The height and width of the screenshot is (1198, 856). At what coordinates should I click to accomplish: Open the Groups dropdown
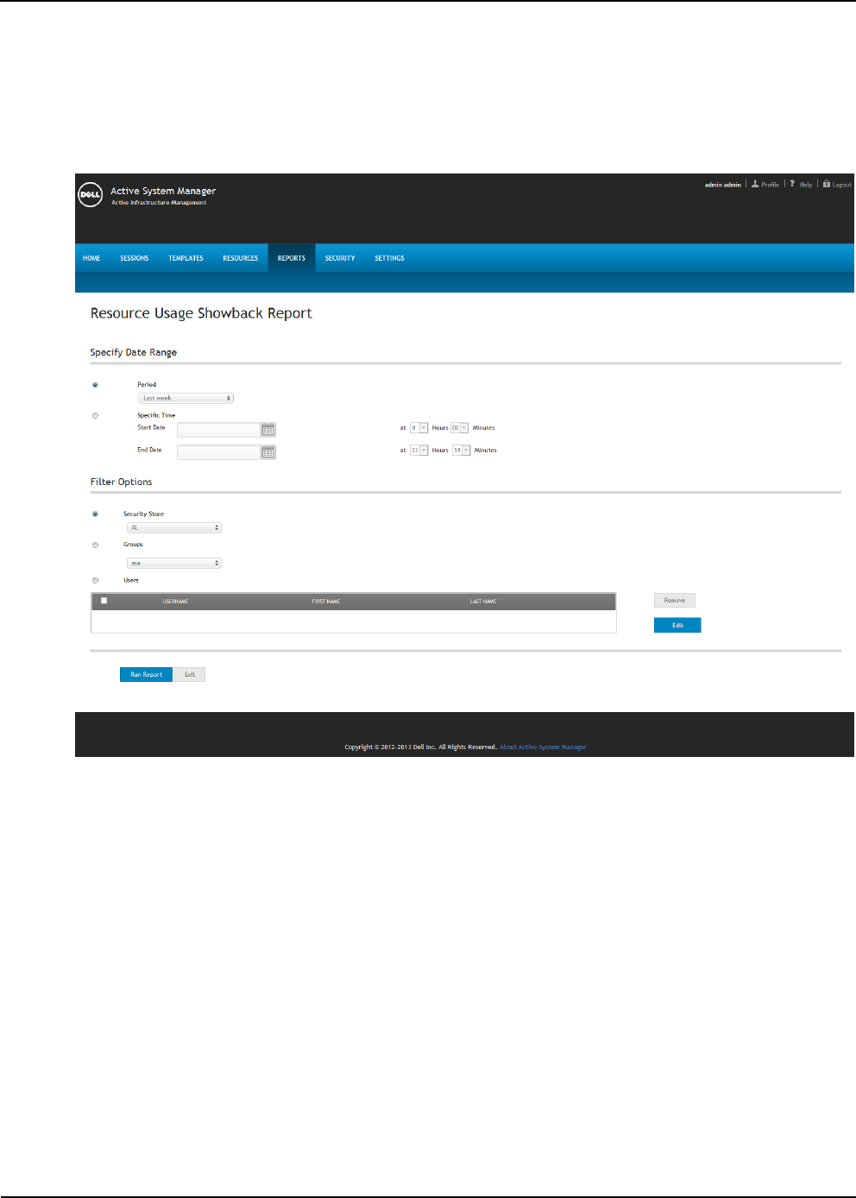(174, 563)
